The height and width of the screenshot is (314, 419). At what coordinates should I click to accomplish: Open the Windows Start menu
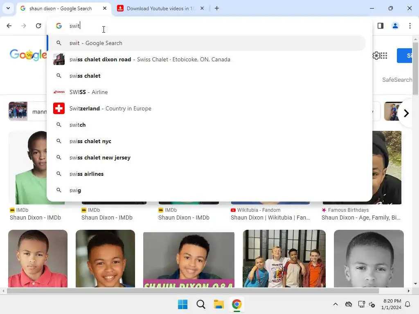point(183,304)
